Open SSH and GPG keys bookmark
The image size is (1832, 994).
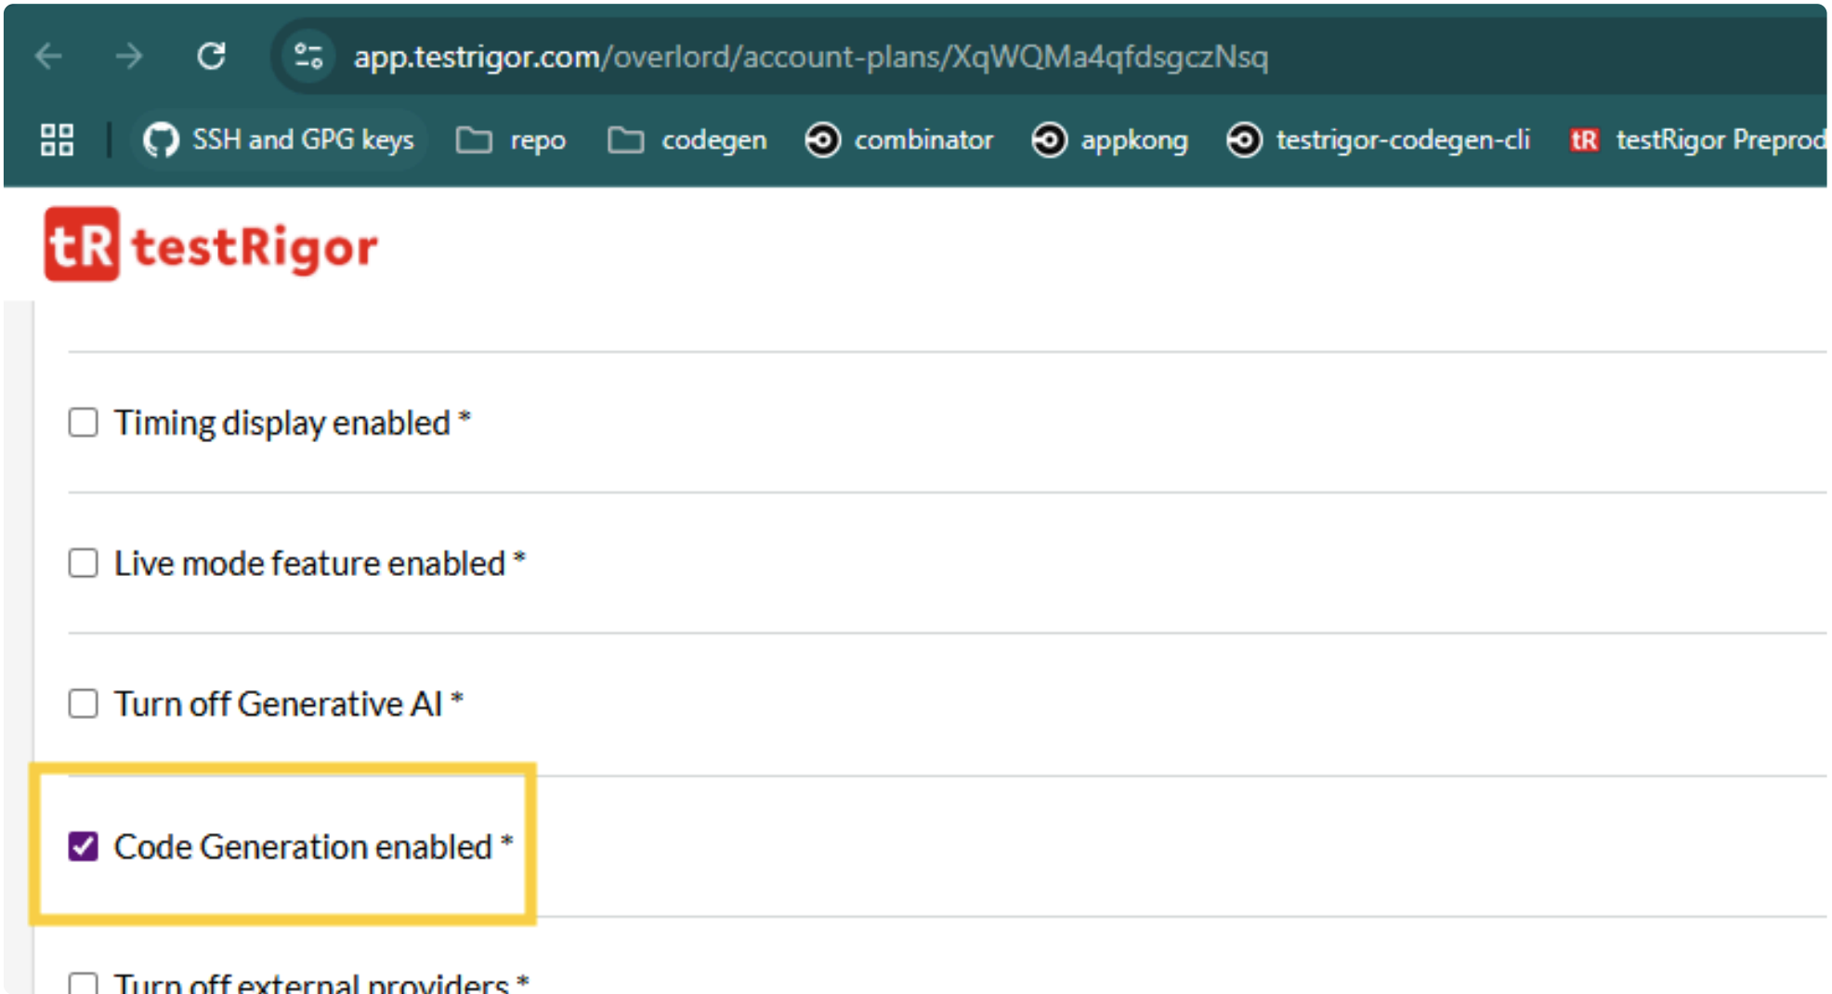pos(279,140)
